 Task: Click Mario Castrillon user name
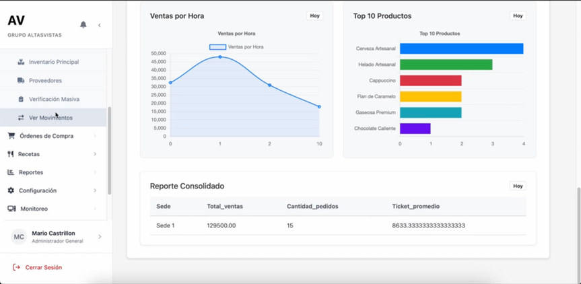pos(53,234)
